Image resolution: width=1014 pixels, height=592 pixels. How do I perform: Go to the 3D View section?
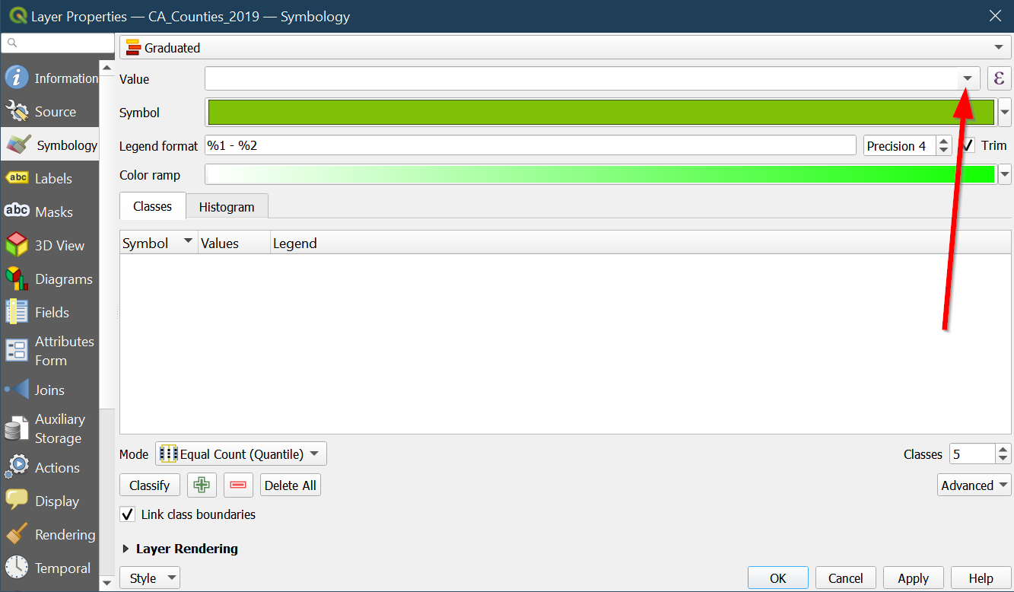[x=17, y=245]
